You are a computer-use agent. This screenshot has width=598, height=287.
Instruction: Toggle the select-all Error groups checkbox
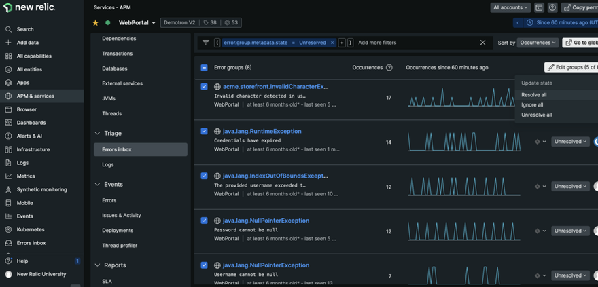click(205, 68)
